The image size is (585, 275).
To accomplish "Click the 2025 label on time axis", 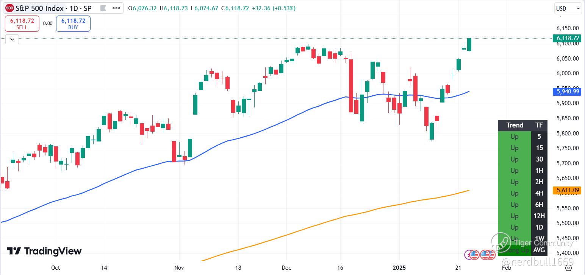I will 399,268.
